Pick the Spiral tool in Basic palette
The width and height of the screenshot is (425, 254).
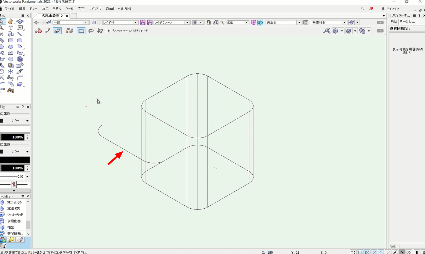pos(20,59)
